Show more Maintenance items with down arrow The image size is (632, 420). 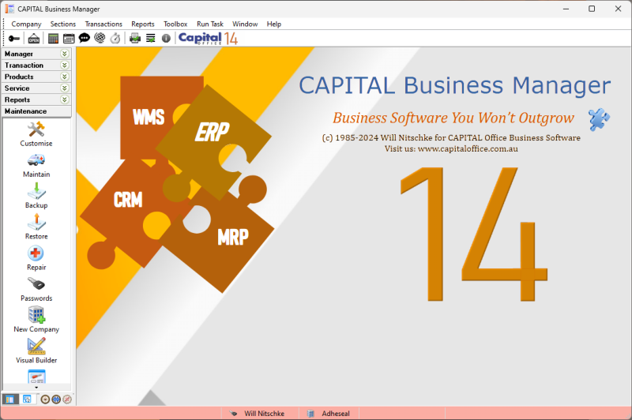pos(36,388)
